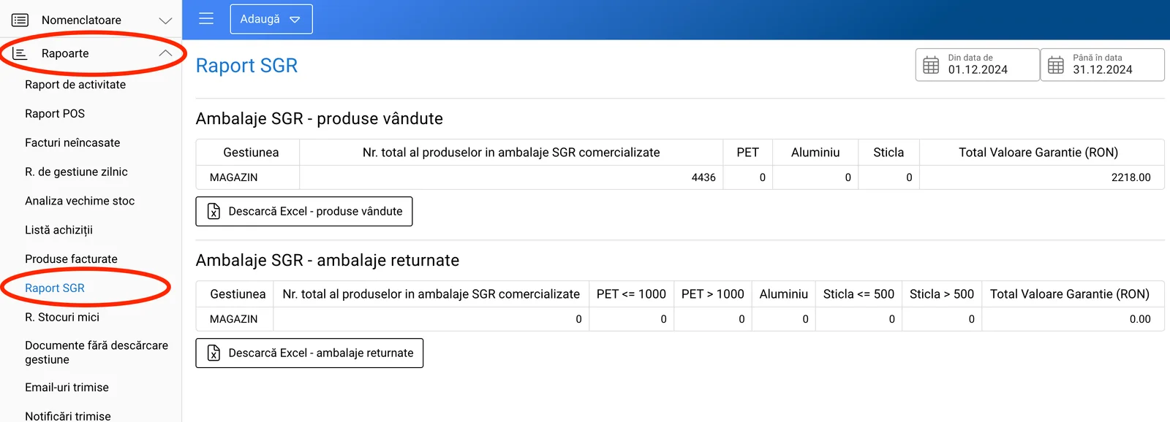Click the Nomenclatoare label in the sidebar

pos(81,20)
